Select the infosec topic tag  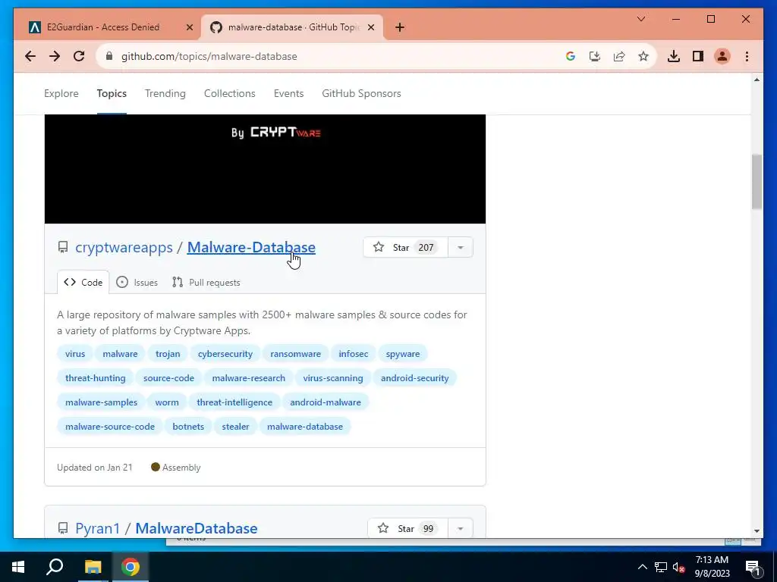354,354
